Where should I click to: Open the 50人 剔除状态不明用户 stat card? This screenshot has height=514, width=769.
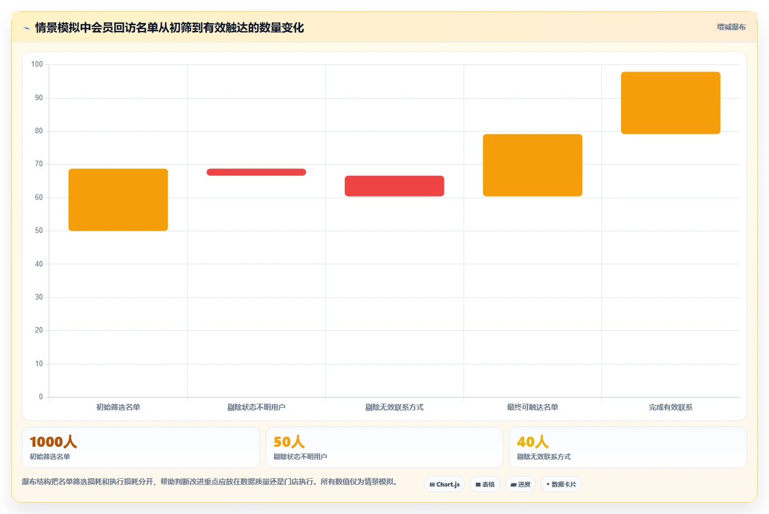click(x=384, y=447)
